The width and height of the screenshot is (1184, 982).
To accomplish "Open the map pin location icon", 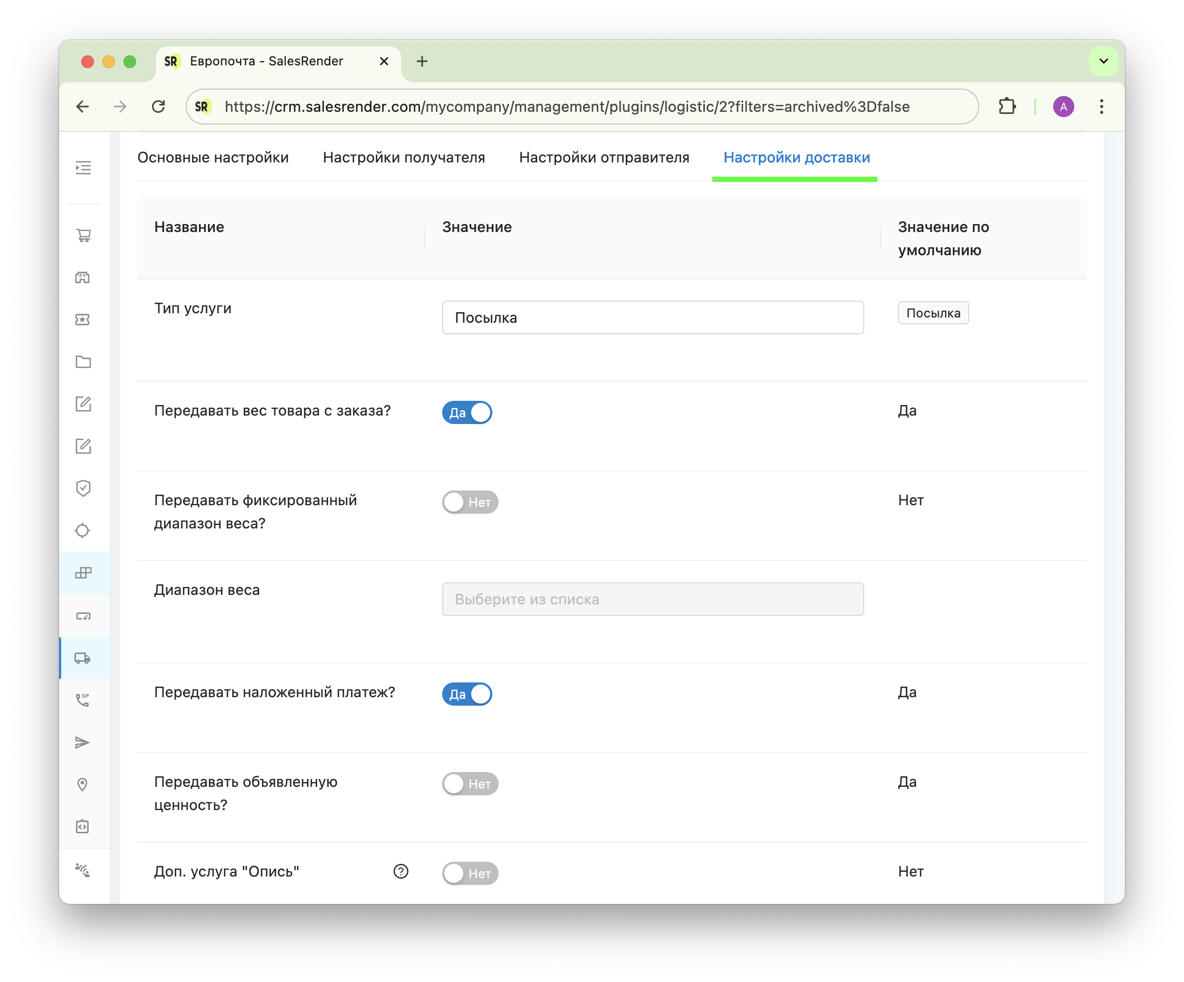I will coord(83,784).
